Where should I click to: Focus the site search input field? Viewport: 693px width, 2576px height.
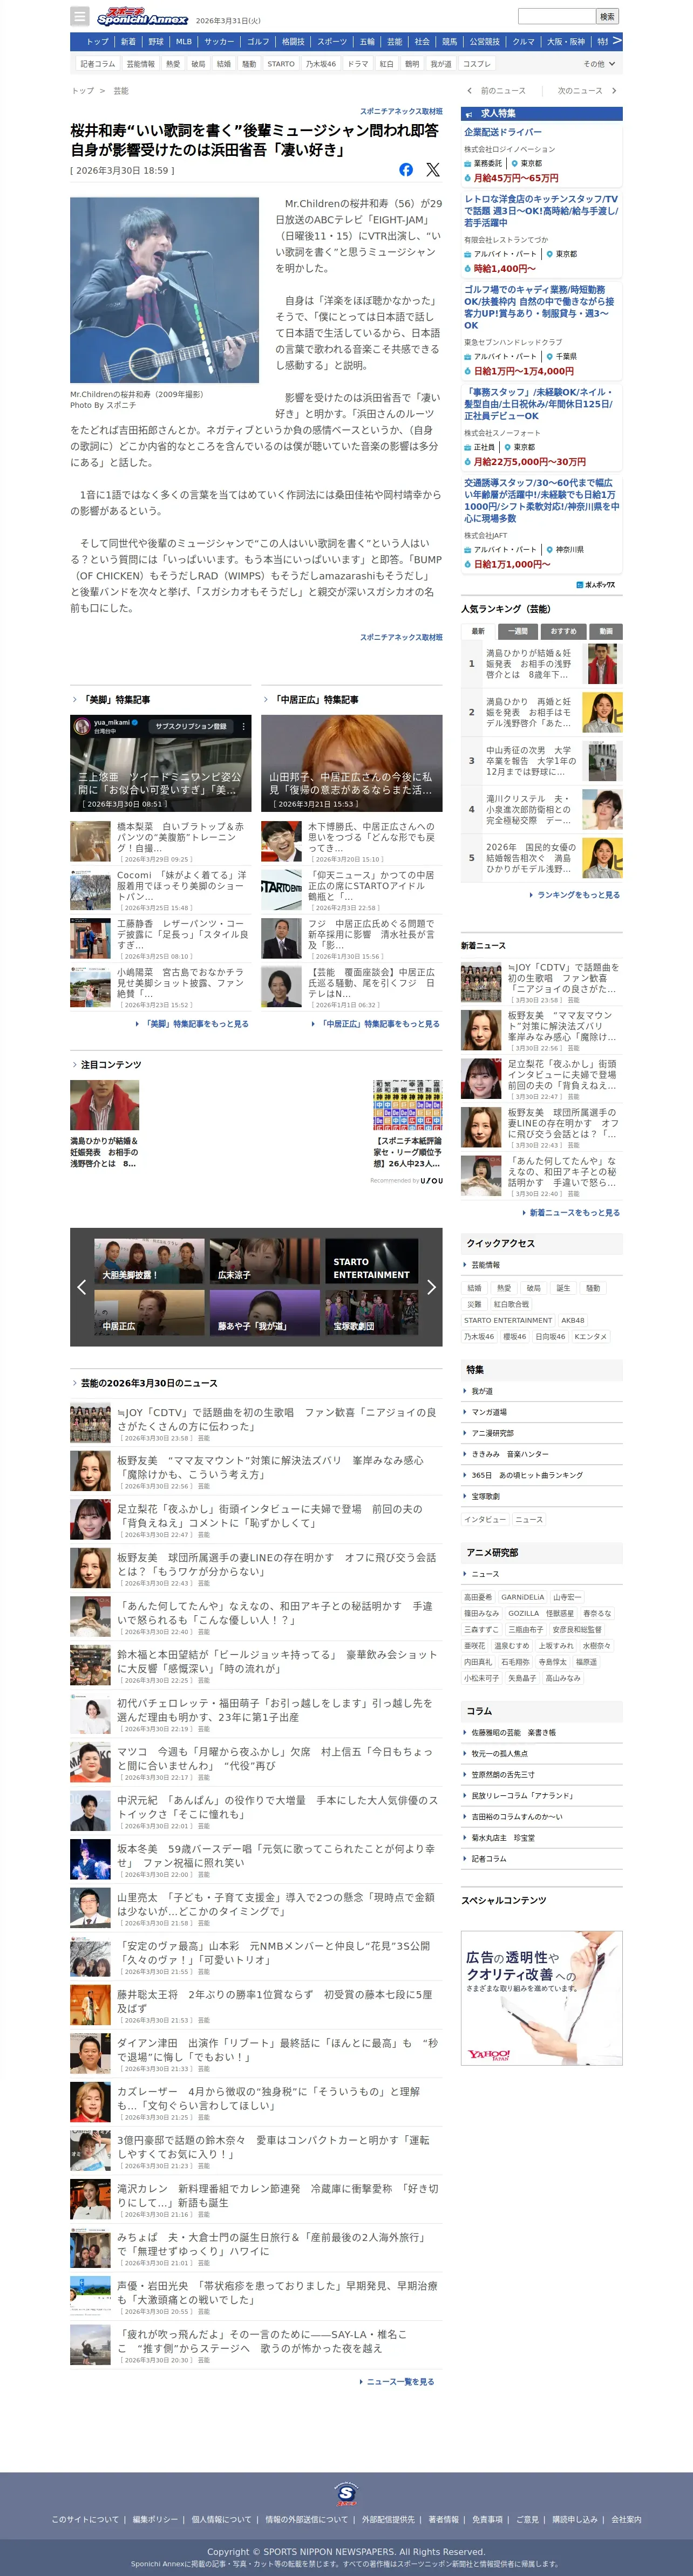[x=556, y=16]
